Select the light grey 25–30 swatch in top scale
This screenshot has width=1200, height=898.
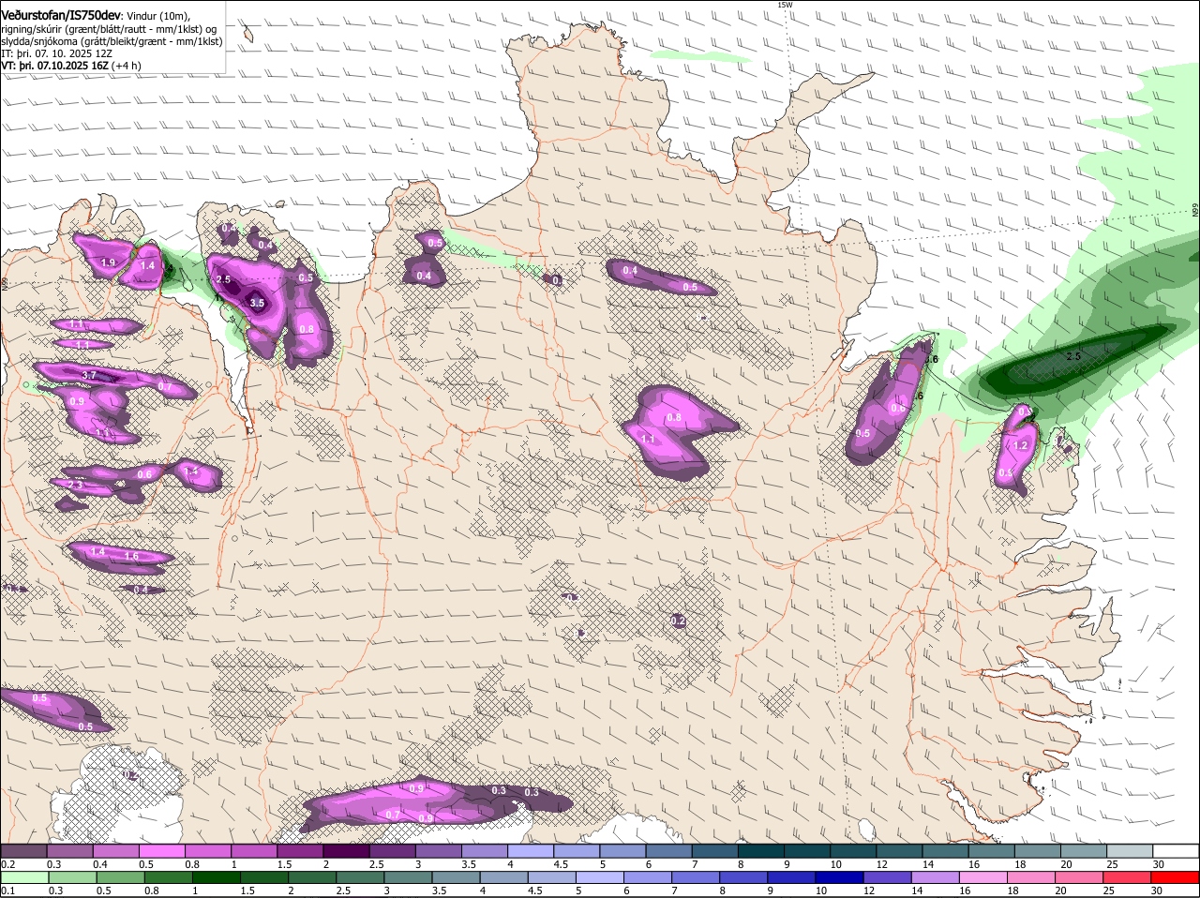click(x=1131, y=850)
